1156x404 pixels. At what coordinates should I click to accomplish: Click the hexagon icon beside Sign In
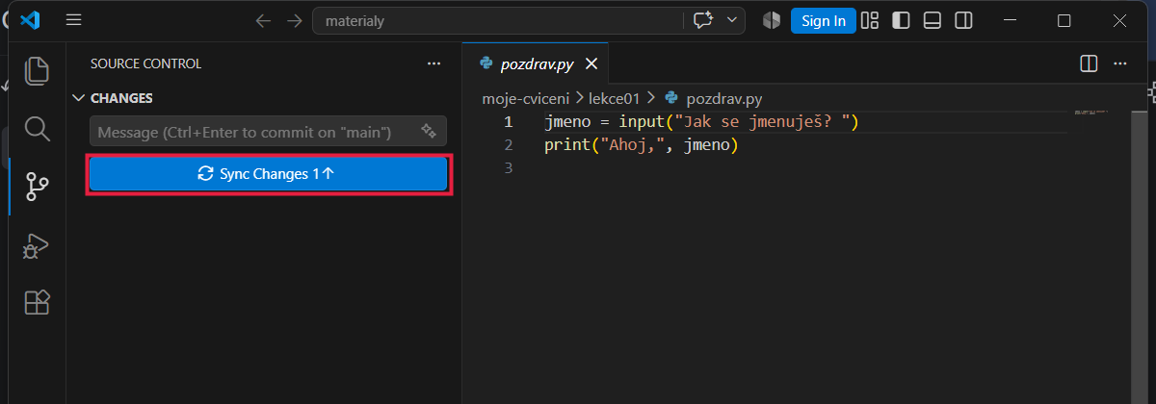point(772,20)
